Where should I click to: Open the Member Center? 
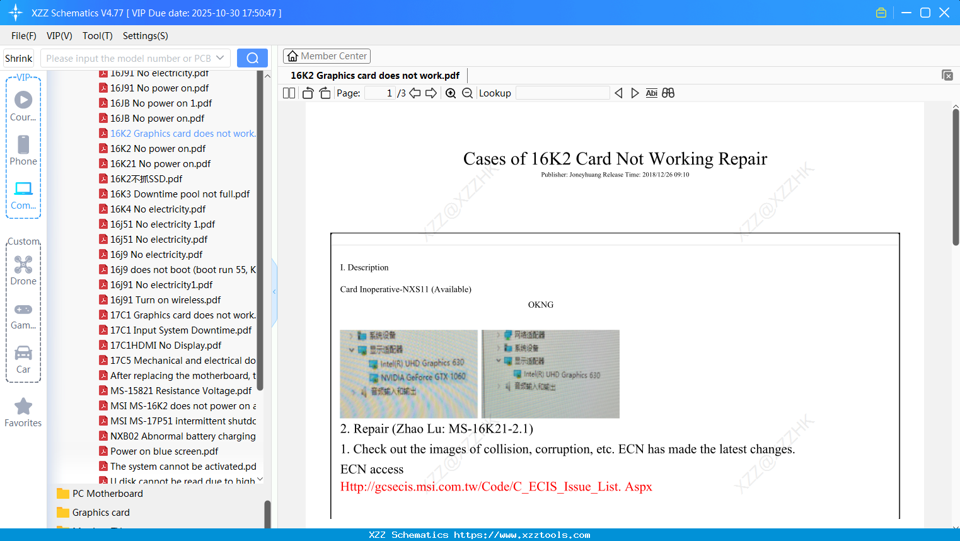click(327, 56)
